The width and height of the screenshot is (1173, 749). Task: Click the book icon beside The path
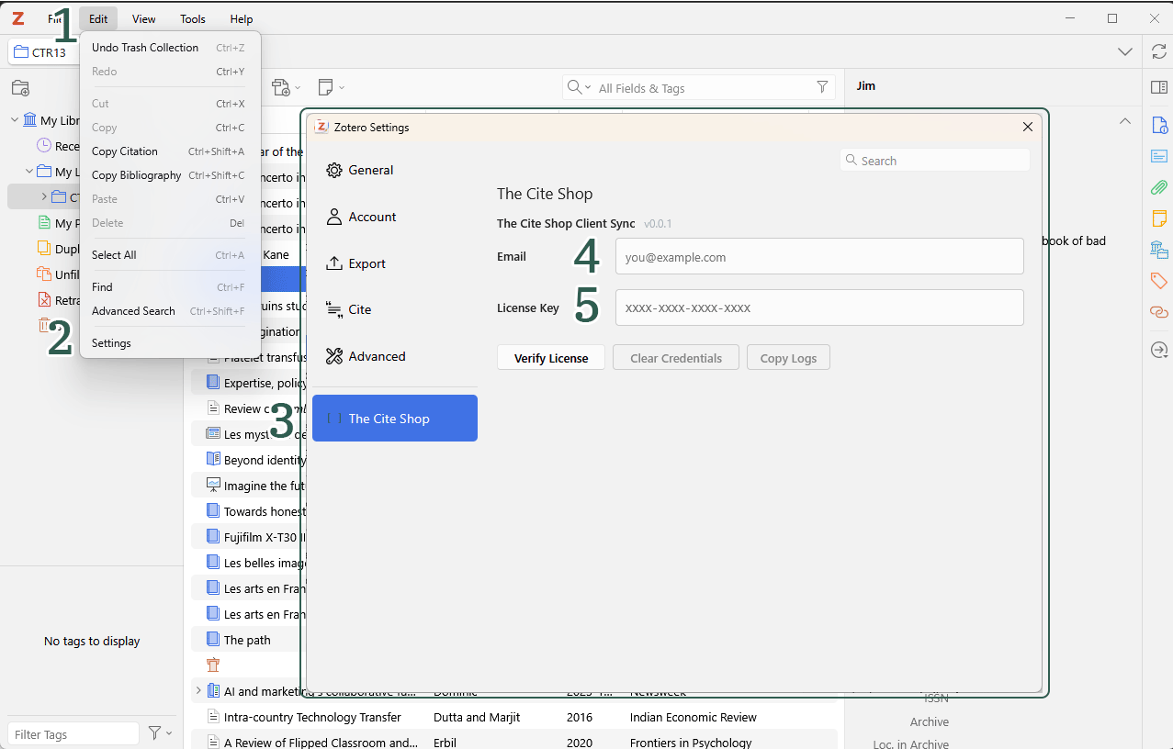pyautogui.click(x=213, y=640)
